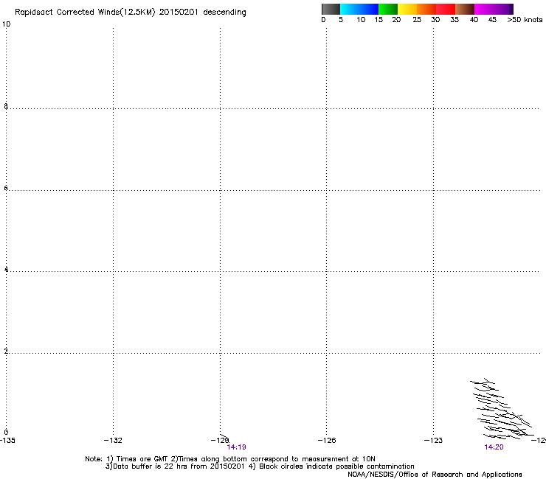Click the gray 0-5 knots color segment
The height and width of the screenshot is (479, 546).
click(331, 9)
